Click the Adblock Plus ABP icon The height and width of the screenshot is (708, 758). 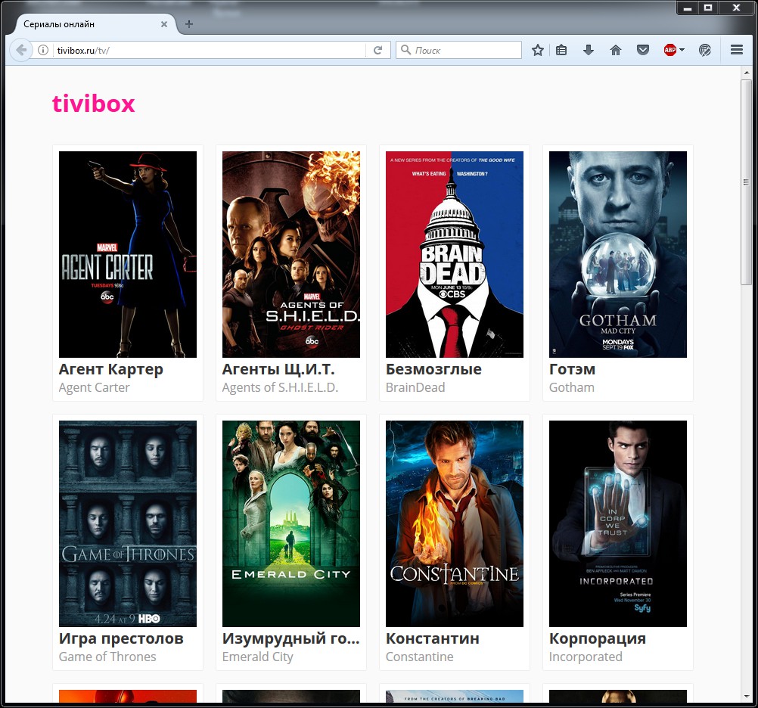click(670, 50)
